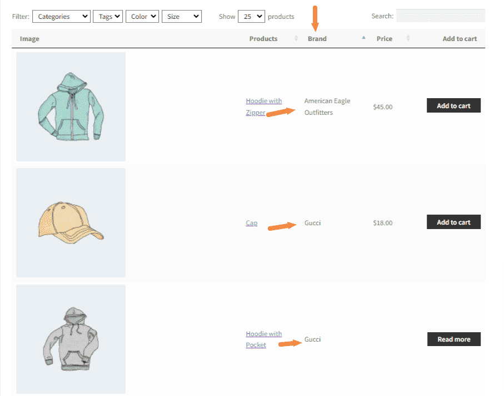The height and width of the screenshot is (396, 504).
Task: Click Read more for Hoodie with Pocket
Action: [x=454, y=339]
